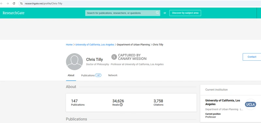Click the browser back arrow
261x123 pixels.
point(2,4)
